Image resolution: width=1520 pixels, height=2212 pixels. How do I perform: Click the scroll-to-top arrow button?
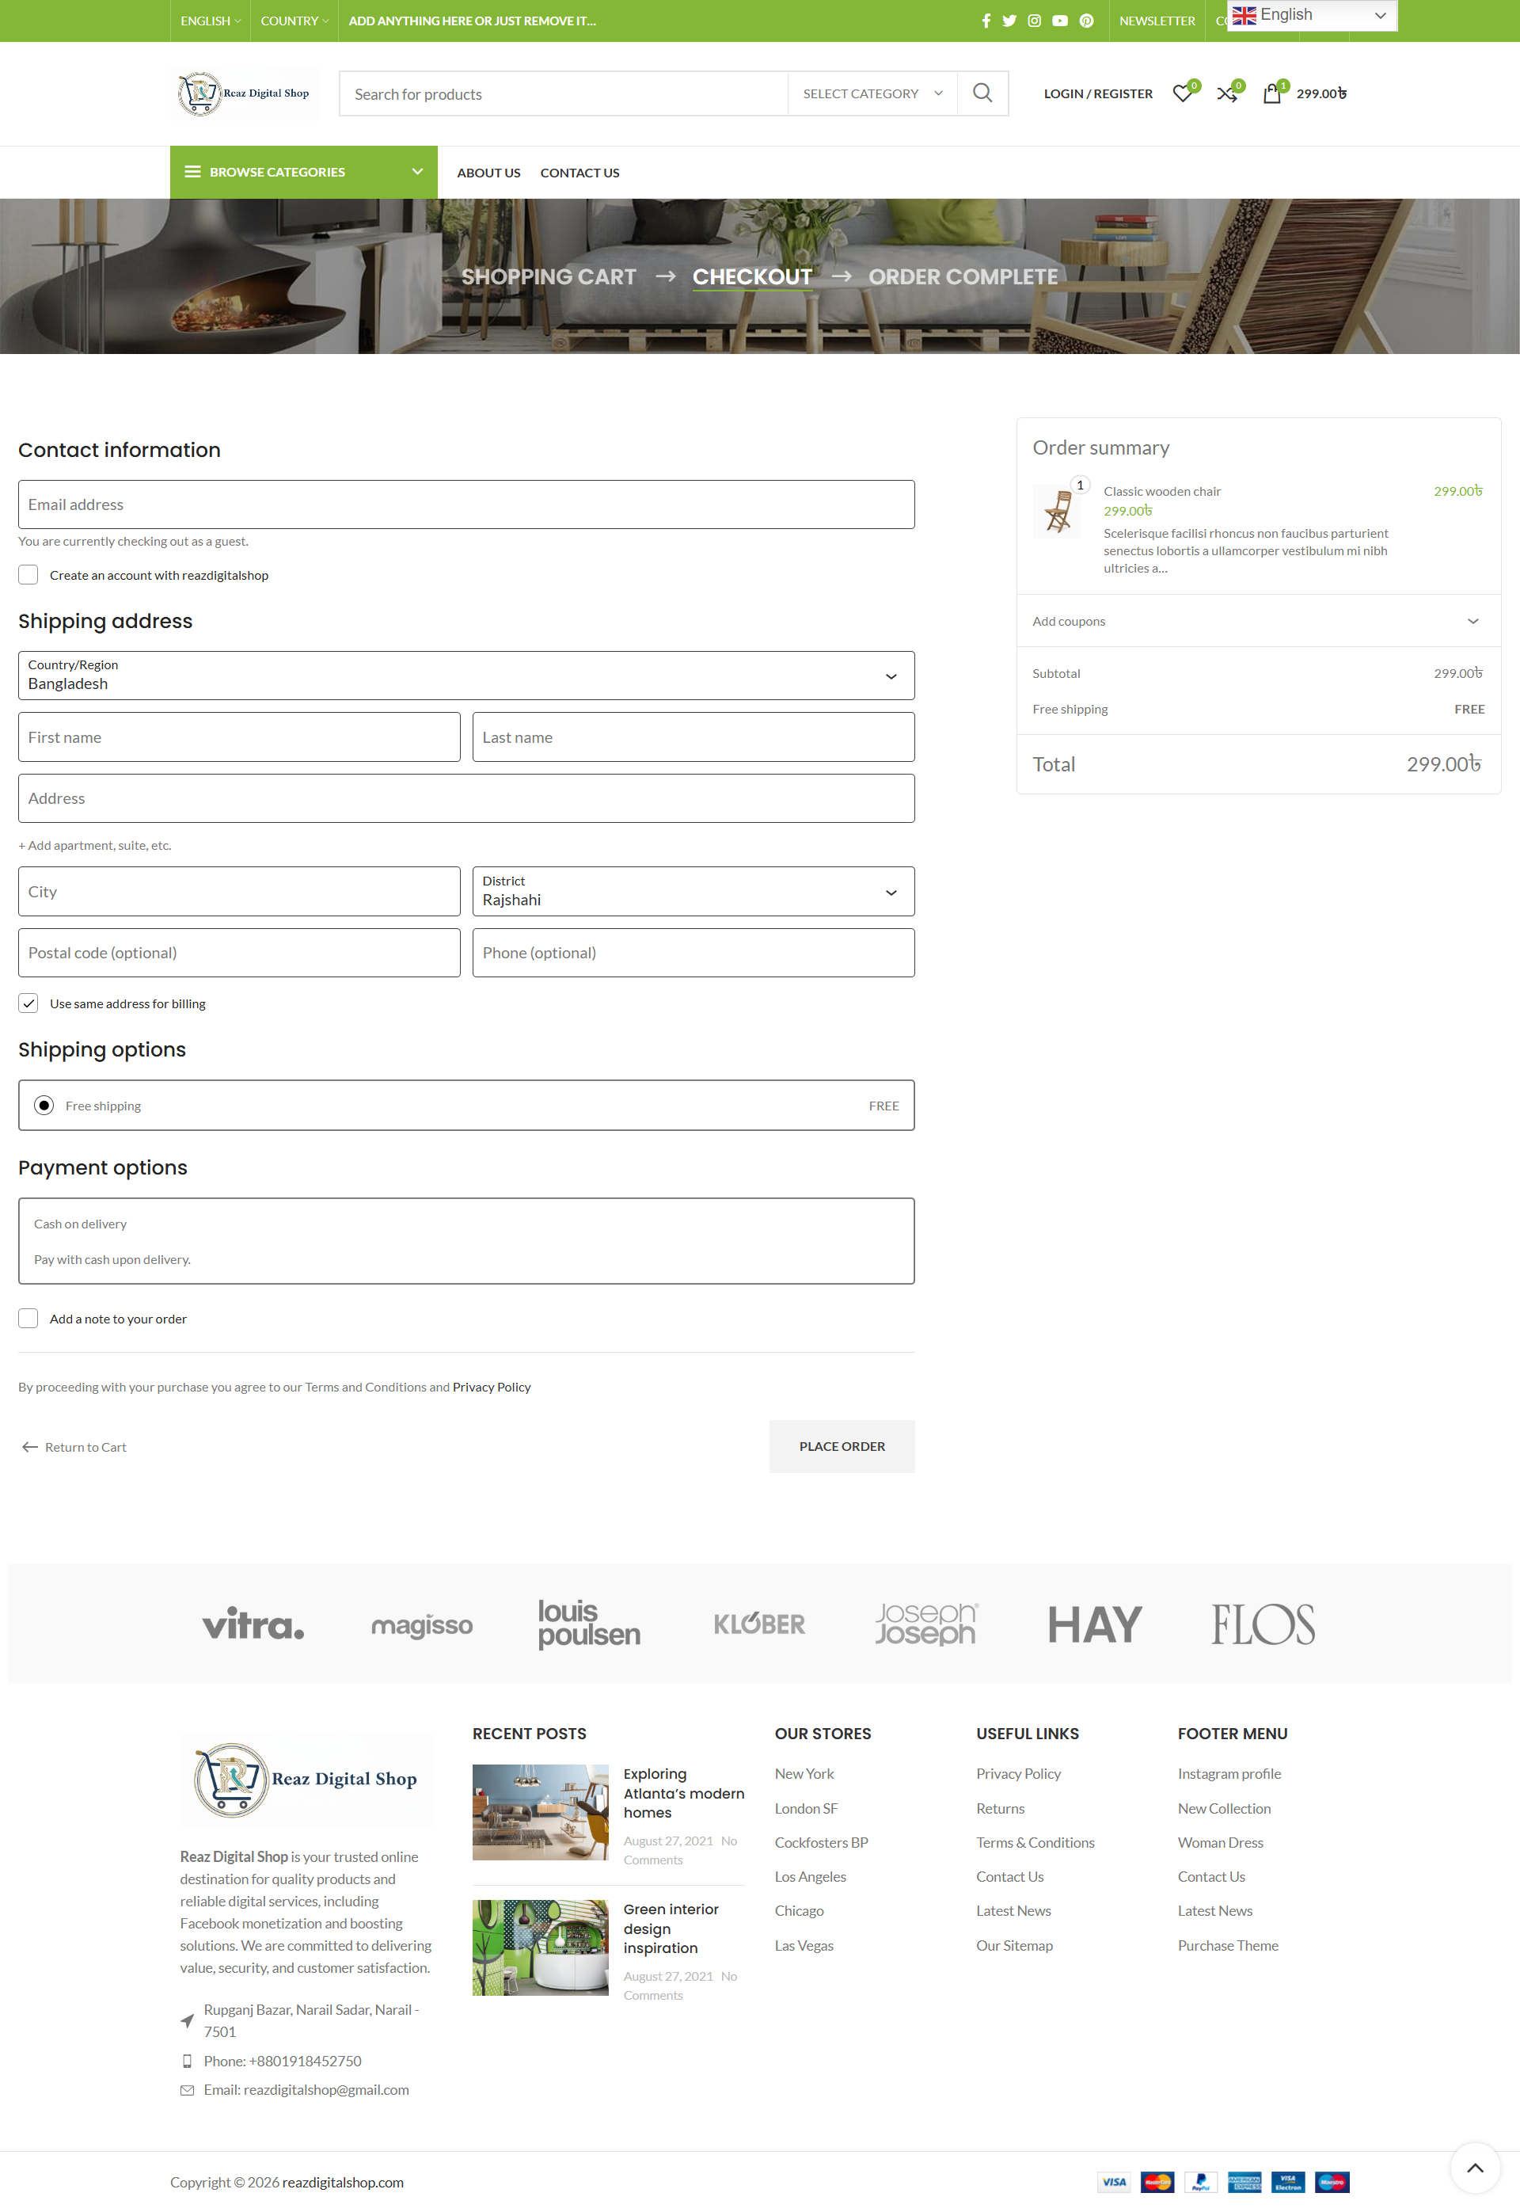click(x=1474, y=2167)
